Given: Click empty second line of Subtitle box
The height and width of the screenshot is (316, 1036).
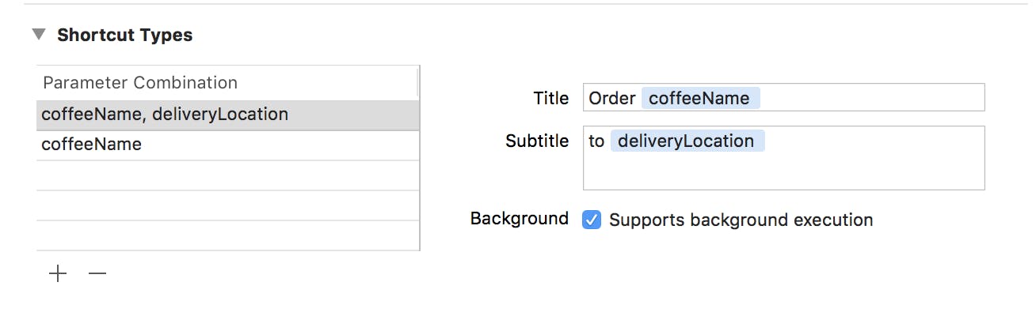Looking at the screenshot, I should tap(783, 171).
